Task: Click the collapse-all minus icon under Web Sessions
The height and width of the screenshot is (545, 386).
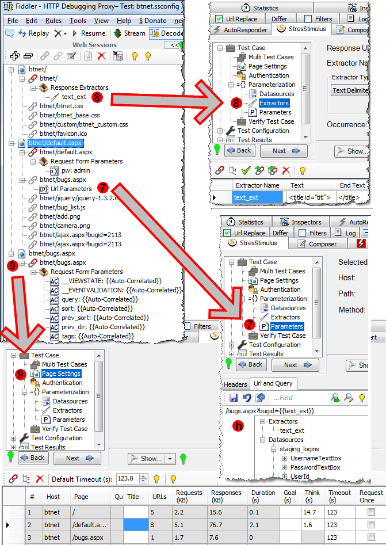Action: pos(28,56)
